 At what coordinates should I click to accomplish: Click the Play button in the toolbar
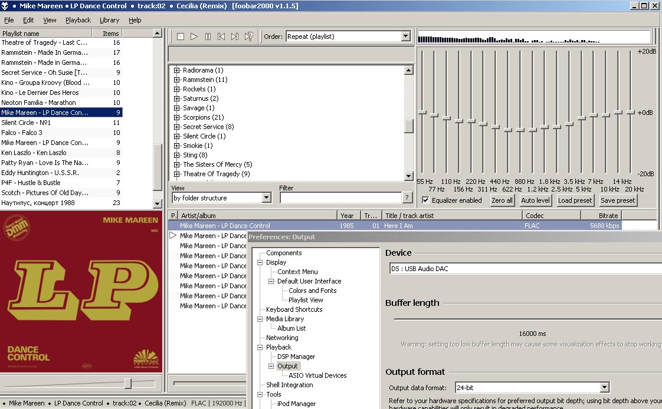(194, 37)
